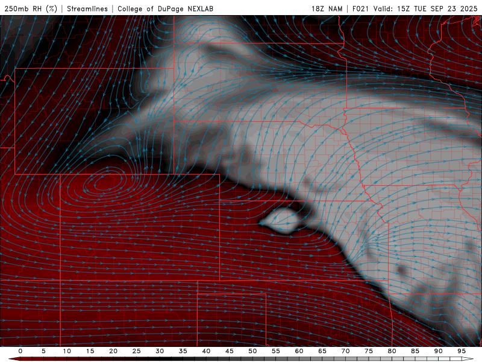Select the "10" label on the RH scale
This screenshot has height=362, width=482.
(x=67, y=351)
